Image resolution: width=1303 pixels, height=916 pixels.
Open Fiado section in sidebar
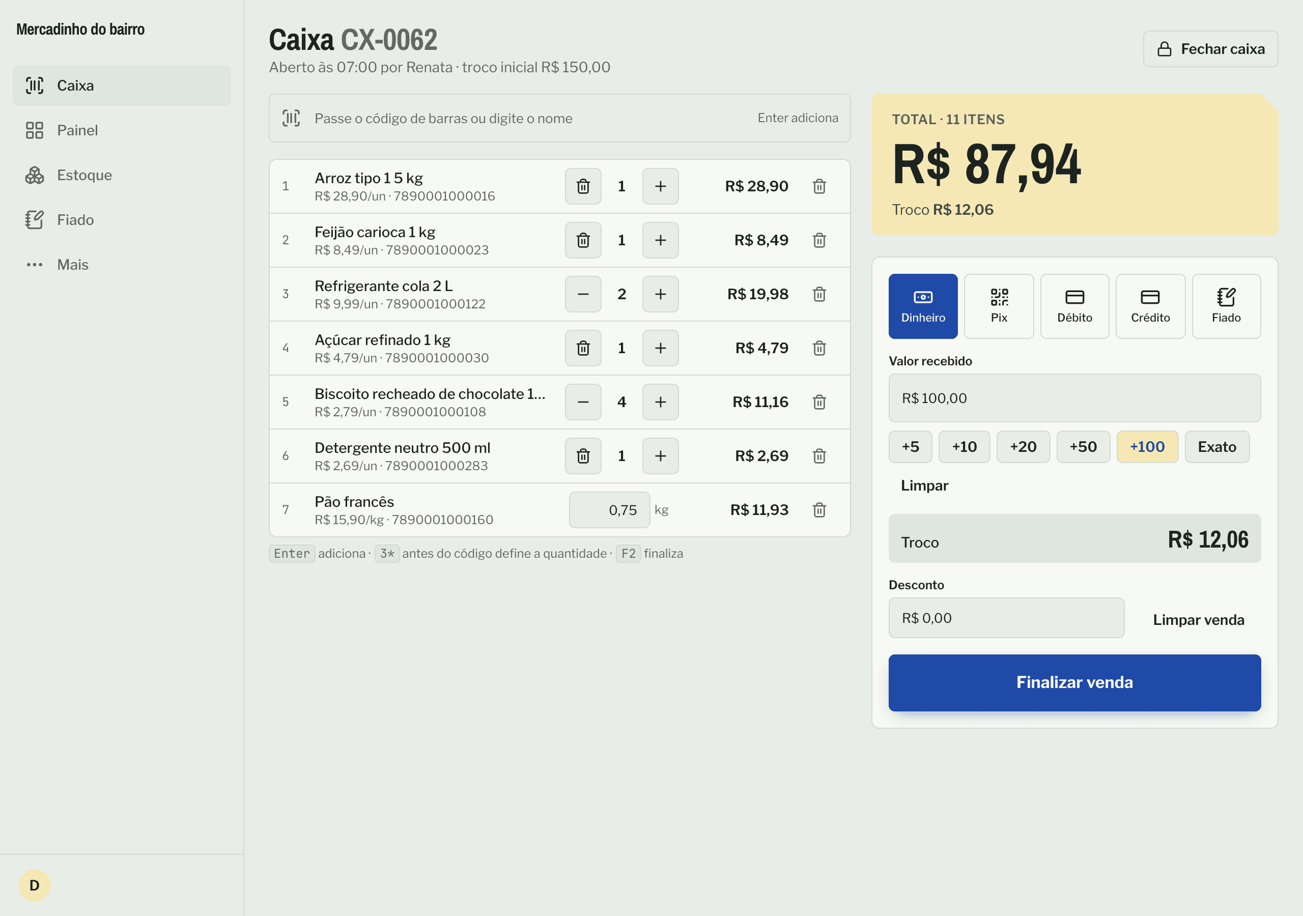click(122, 220)
